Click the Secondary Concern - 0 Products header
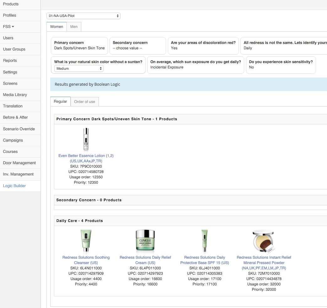 190,200
